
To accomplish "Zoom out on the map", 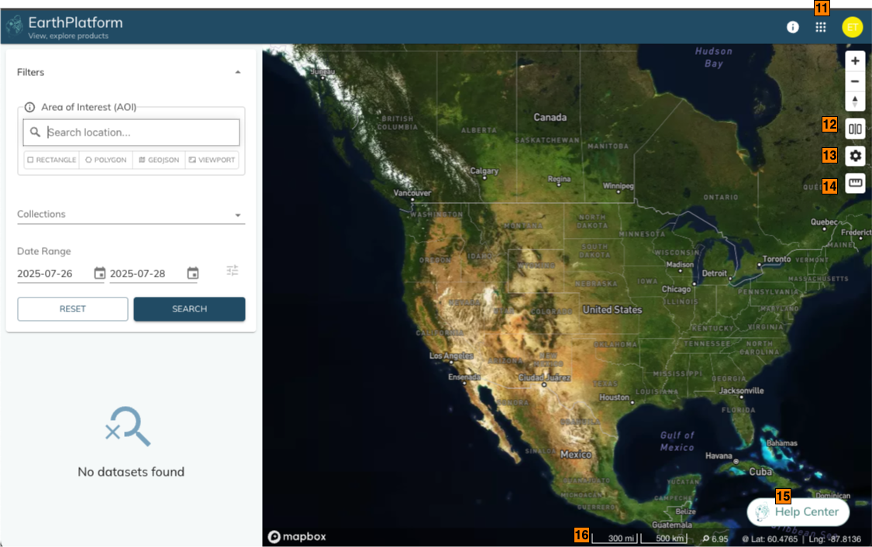I will 855,81.
